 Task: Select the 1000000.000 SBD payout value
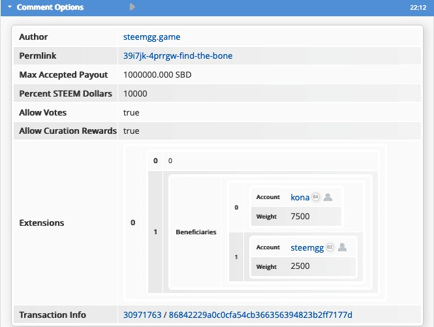click(157, 75)
